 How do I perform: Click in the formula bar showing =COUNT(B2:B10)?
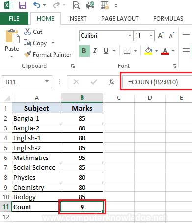click(x=157, y=82)
